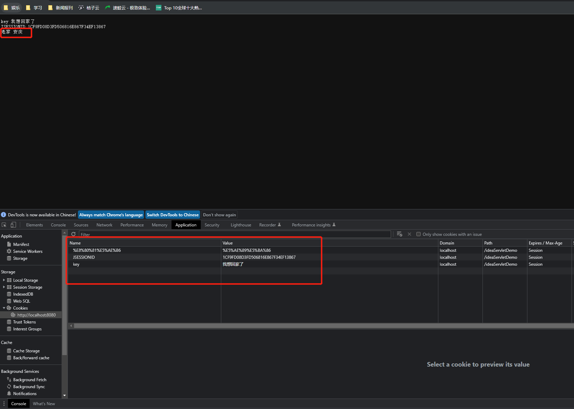Switch to the Memory tab
Image resolution: width=574 pixels, height=409 pixels.
tap(159, 225)
